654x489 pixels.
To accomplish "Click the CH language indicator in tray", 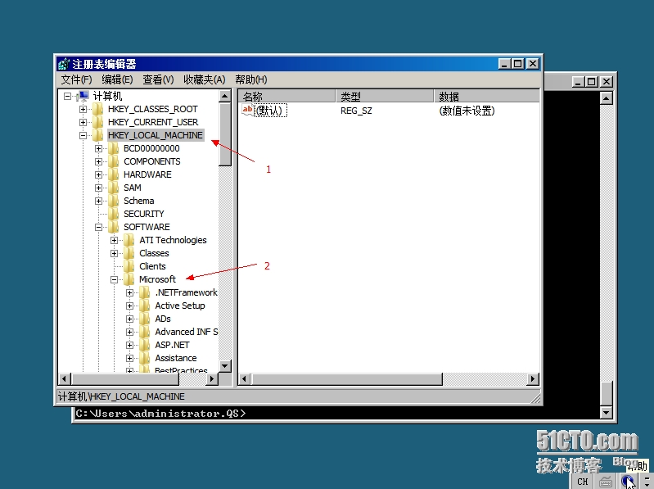I will coord(583,482).
